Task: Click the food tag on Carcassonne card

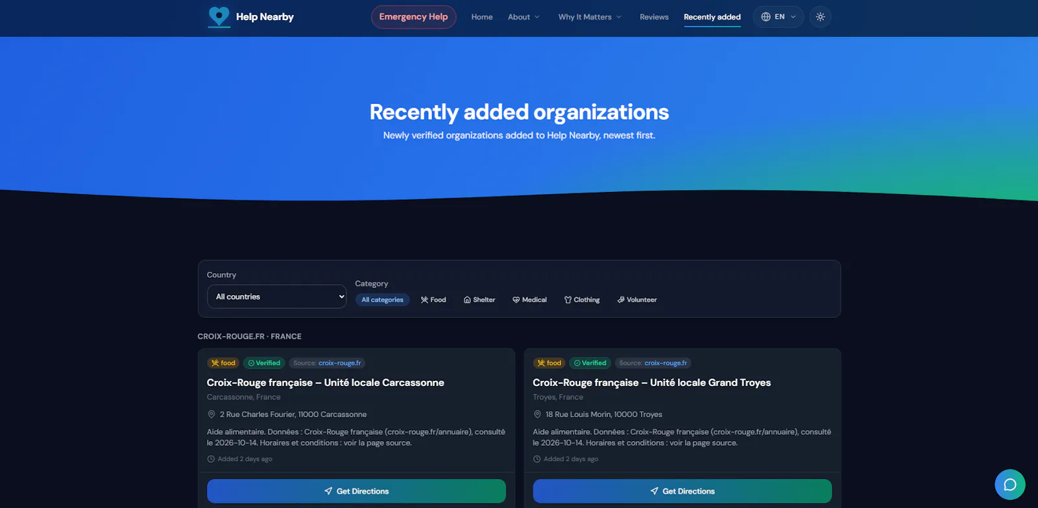Action: point(223,363)
